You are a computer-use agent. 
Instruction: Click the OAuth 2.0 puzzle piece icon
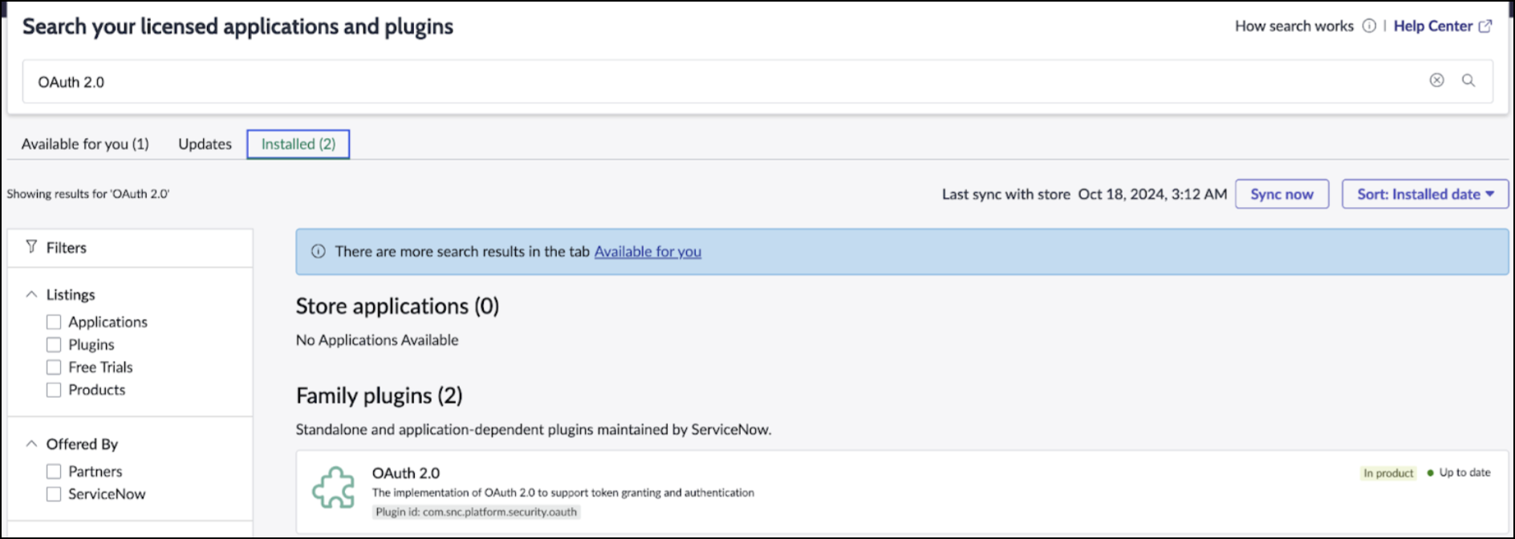333,488
